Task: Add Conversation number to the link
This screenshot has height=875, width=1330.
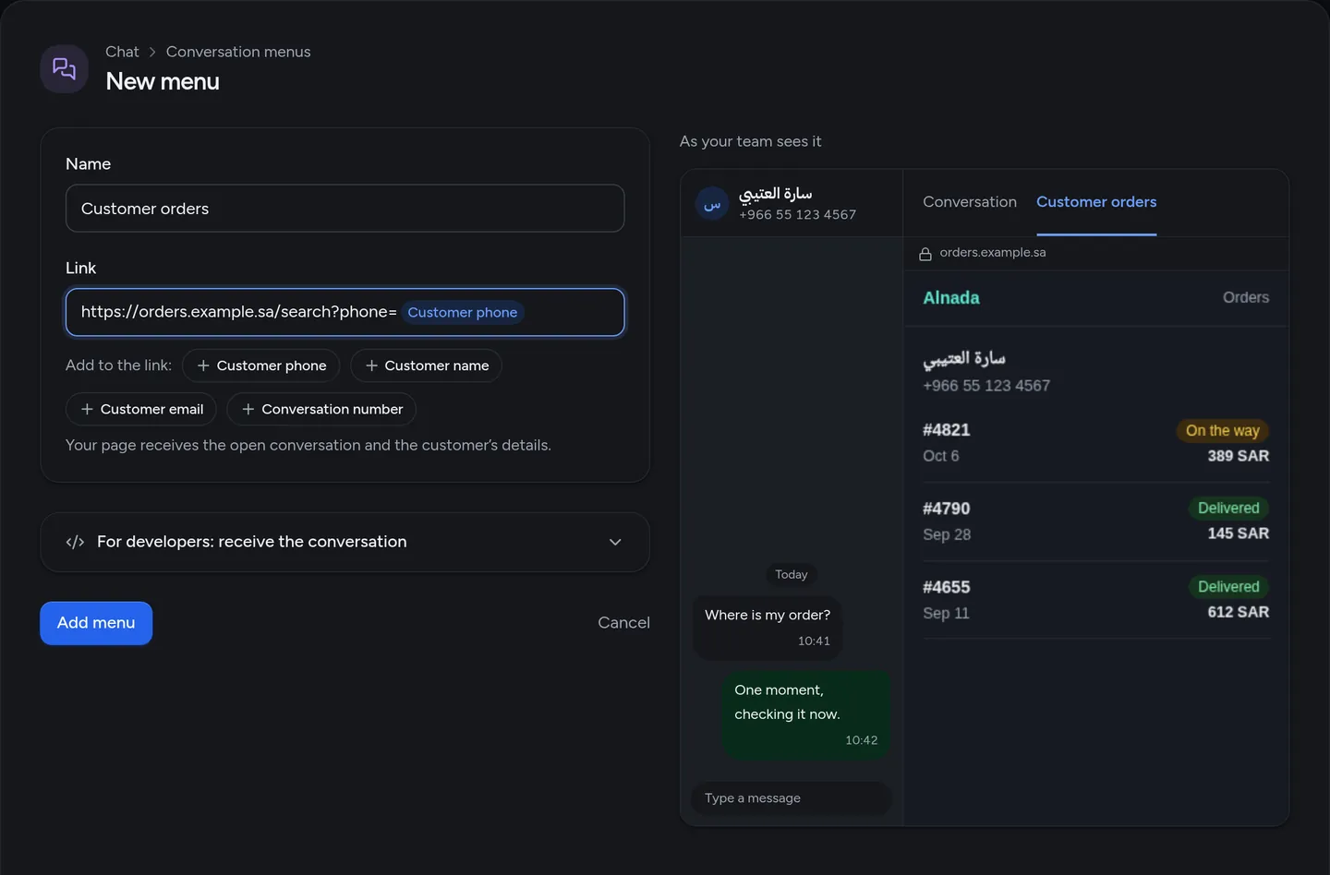Action: click(x=321, y=409)
